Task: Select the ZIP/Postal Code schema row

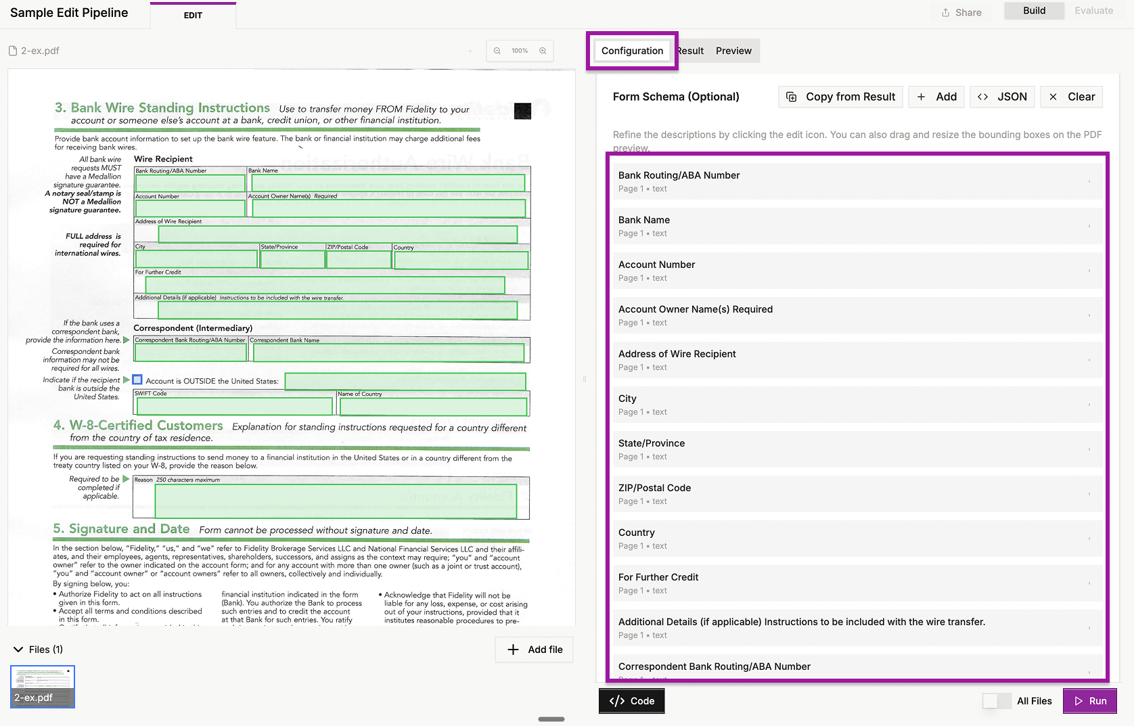Action: tap(857, 494)
